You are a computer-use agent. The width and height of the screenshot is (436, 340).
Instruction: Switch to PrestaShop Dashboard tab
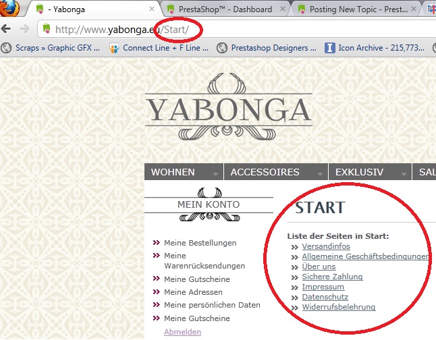[225, 9]
